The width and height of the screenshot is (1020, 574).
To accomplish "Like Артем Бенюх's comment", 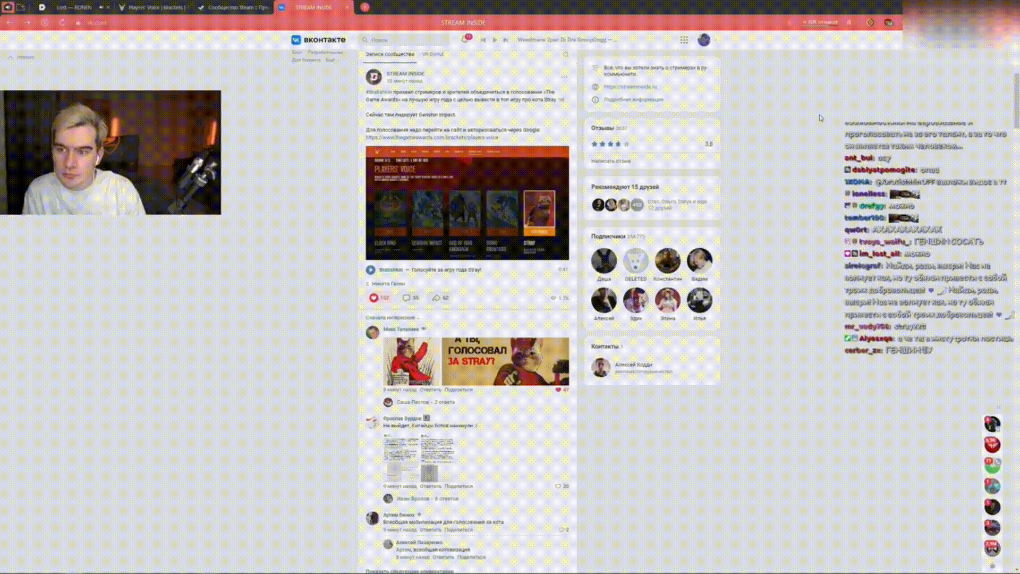I will click(x=561, y=530).
